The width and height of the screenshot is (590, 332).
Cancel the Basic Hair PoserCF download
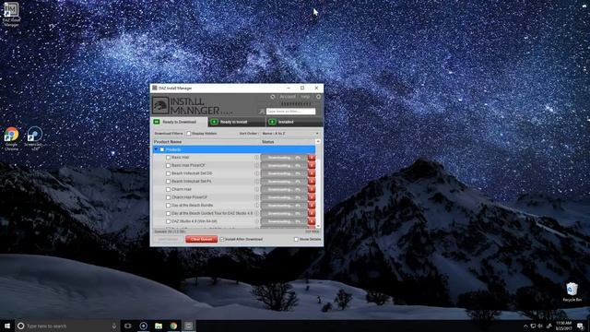(x=312, y=165)
